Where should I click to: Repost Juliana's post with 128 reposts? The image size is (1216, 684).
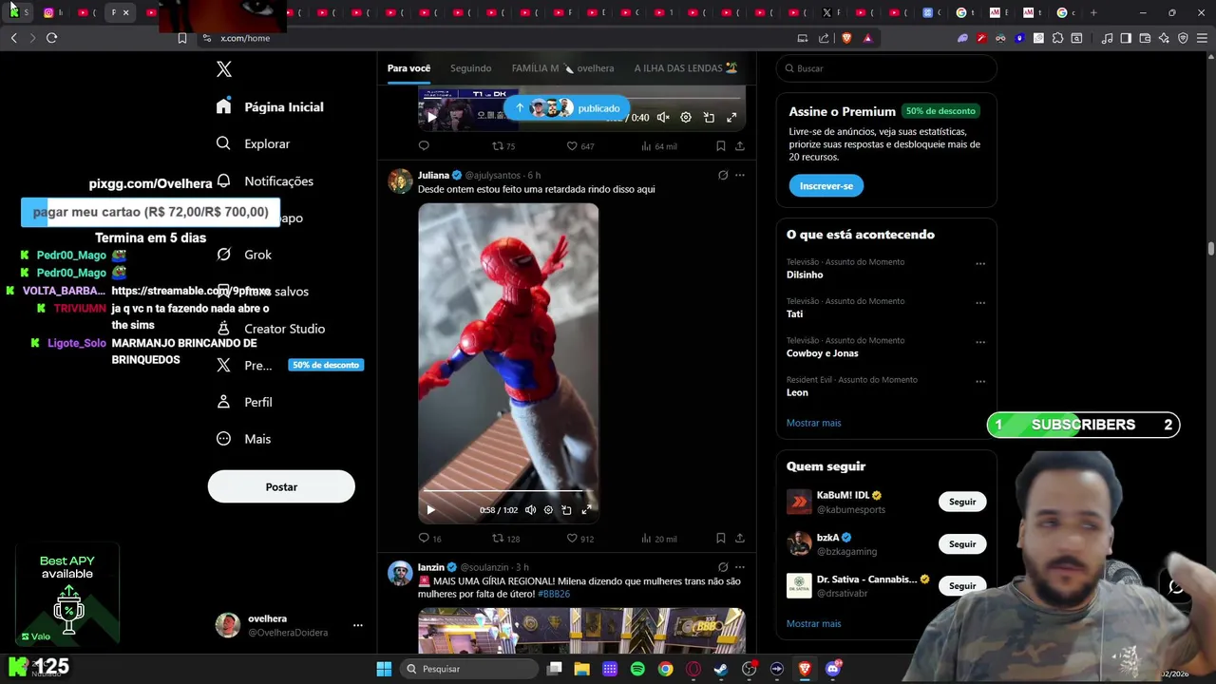(x=505, y=539)
